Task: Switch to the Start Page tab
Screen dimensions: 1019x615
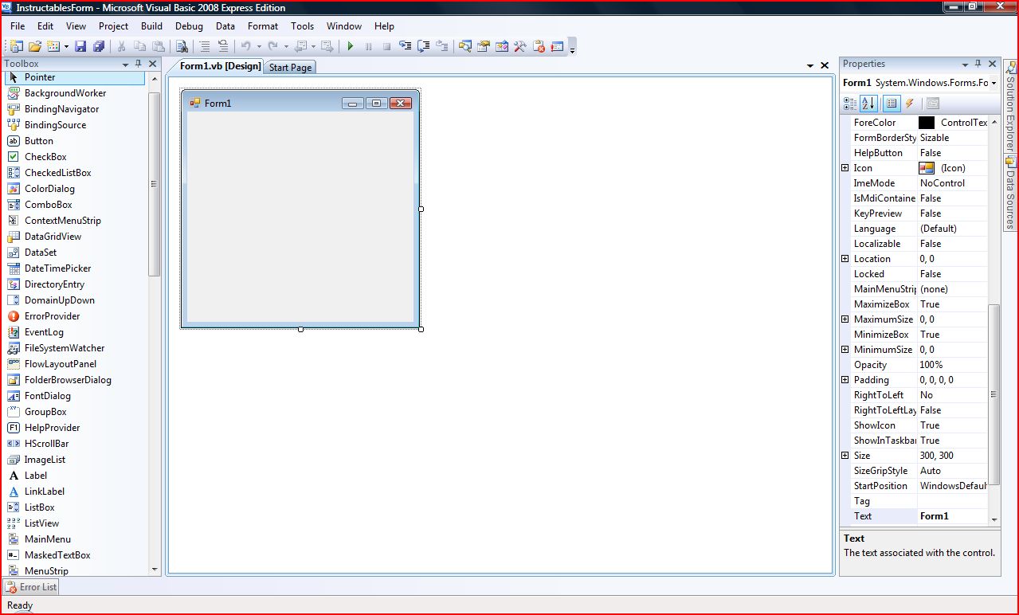Action: pyautogui.click(x=290, y=67)
